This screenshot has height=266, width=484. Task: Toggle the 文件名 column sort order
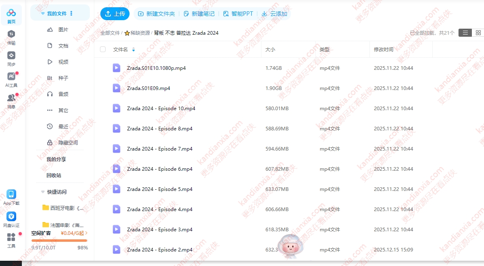point(134,49)
